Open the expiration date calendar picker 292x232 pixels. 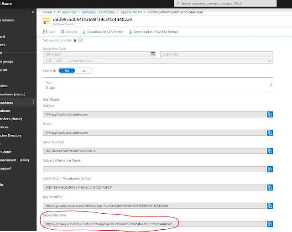click(152, 54)
